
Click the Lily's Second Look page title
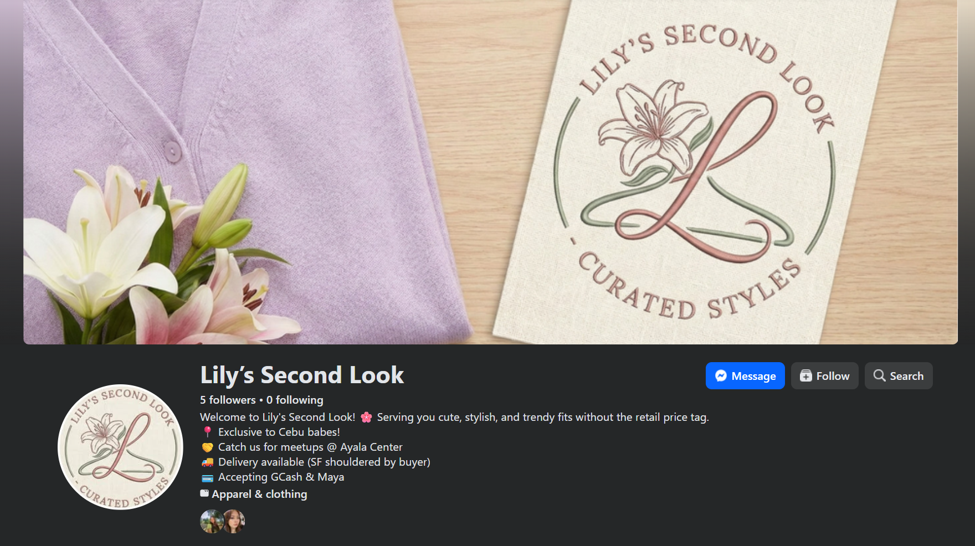point(302,375)
